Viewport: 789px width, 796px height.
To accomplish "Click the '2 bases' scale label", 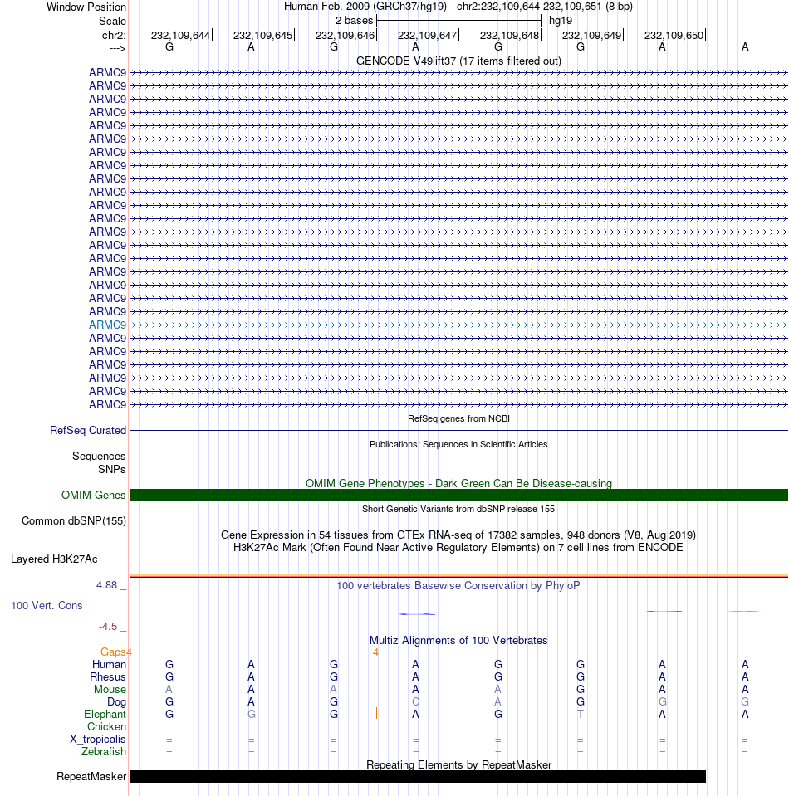I will (354, 21).
